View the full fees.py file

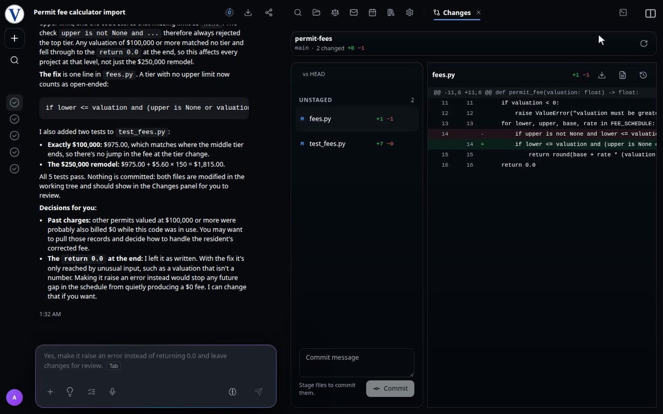coord(623,75)
